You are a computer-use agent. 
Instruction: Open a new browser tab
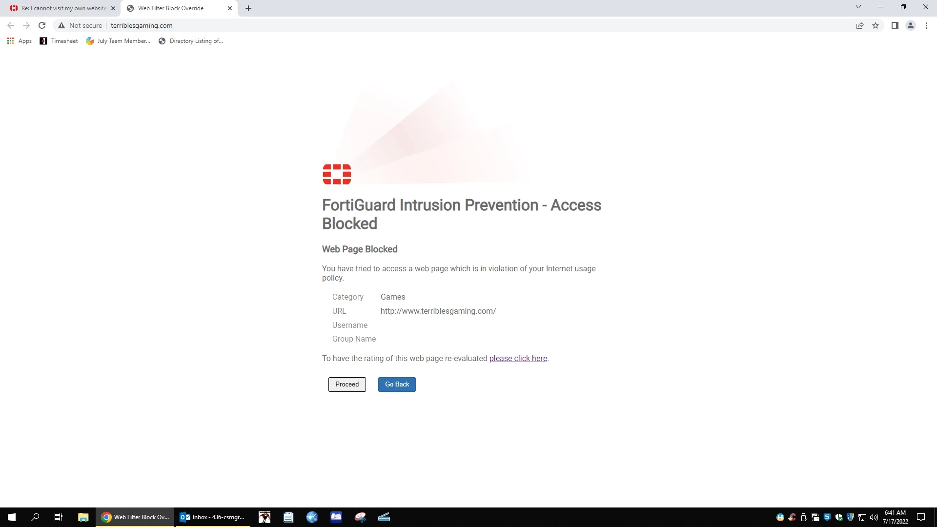(248, 8)
